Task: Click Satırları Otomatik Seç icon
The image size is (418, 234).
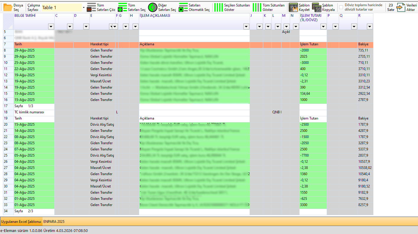Action: tap(183, 7)
